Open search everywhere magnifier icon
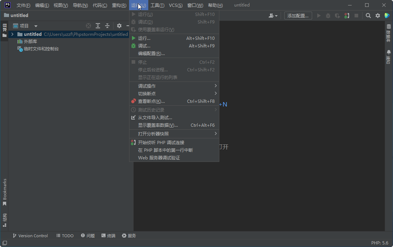 368,16
